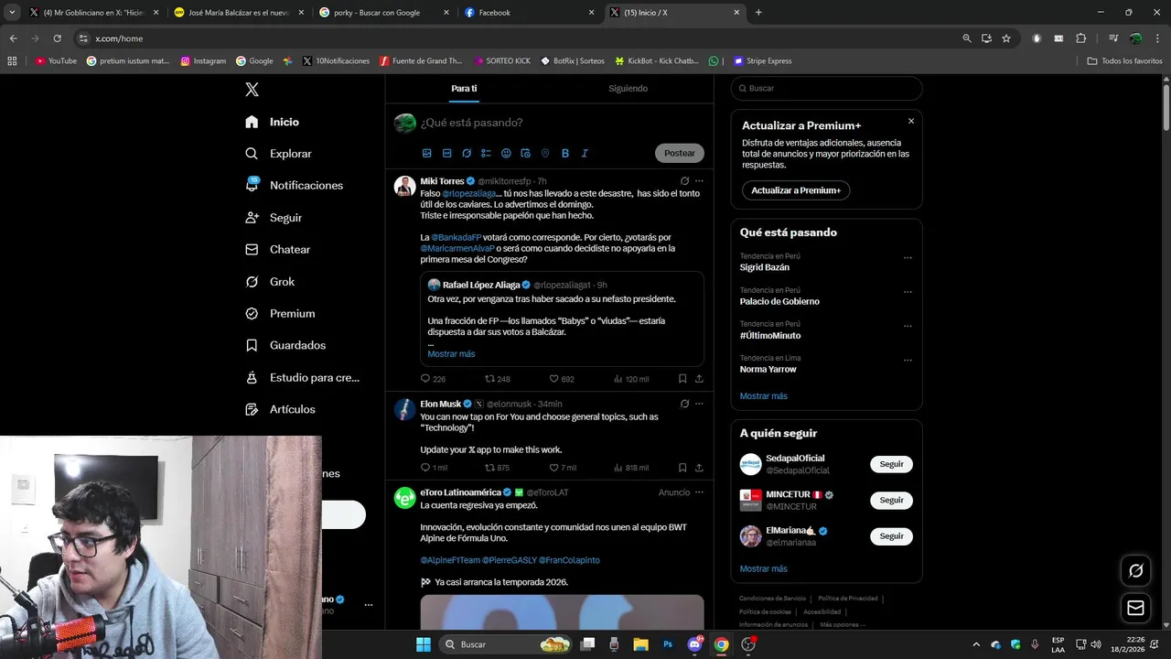Open the emoji picker in composer

[506, 153]
